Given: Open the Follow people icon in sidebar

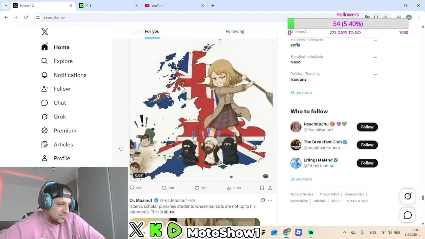Looking at the screenshot, I should [44, 89].
